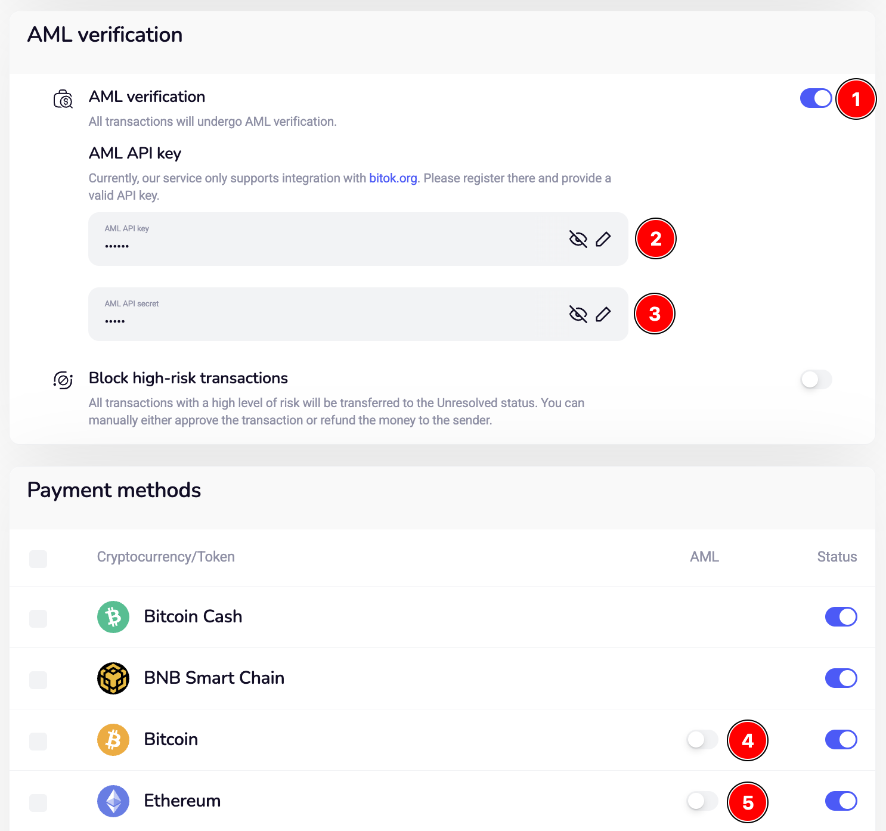Turn on AML toggle for Bitcoin

[702, 740]
